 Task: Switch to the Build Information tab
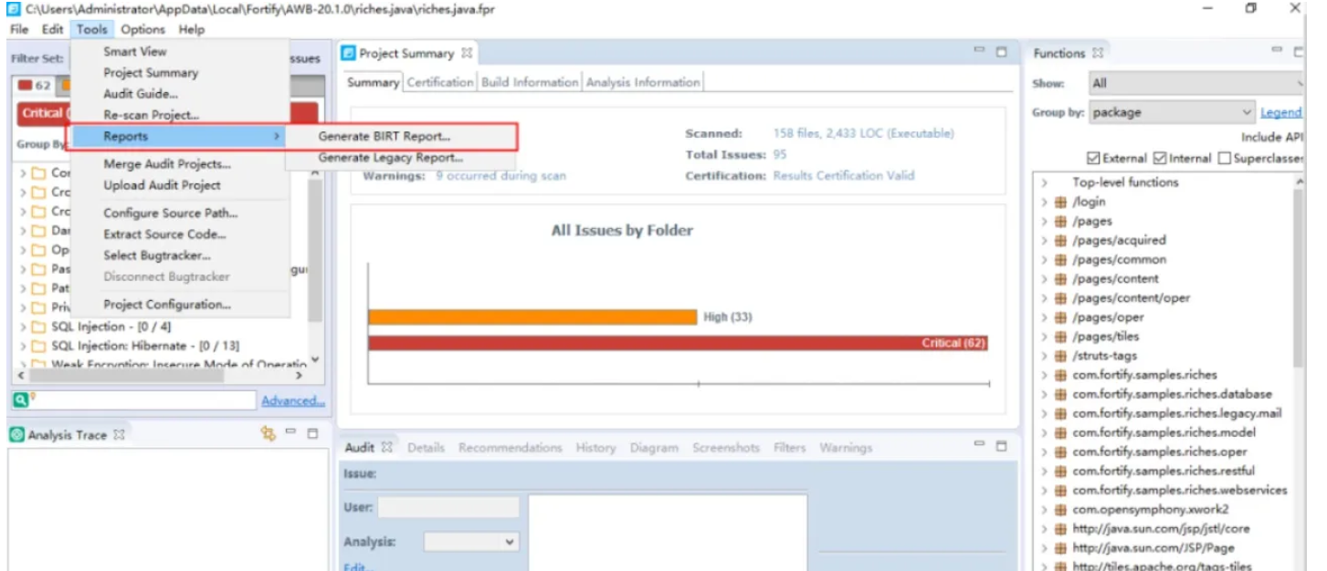tap(530, 82)
